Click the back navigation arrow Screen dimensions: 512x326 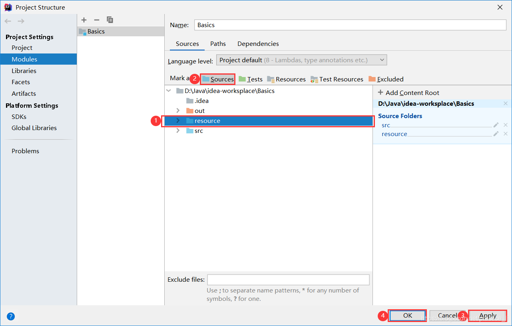(8, 21)
